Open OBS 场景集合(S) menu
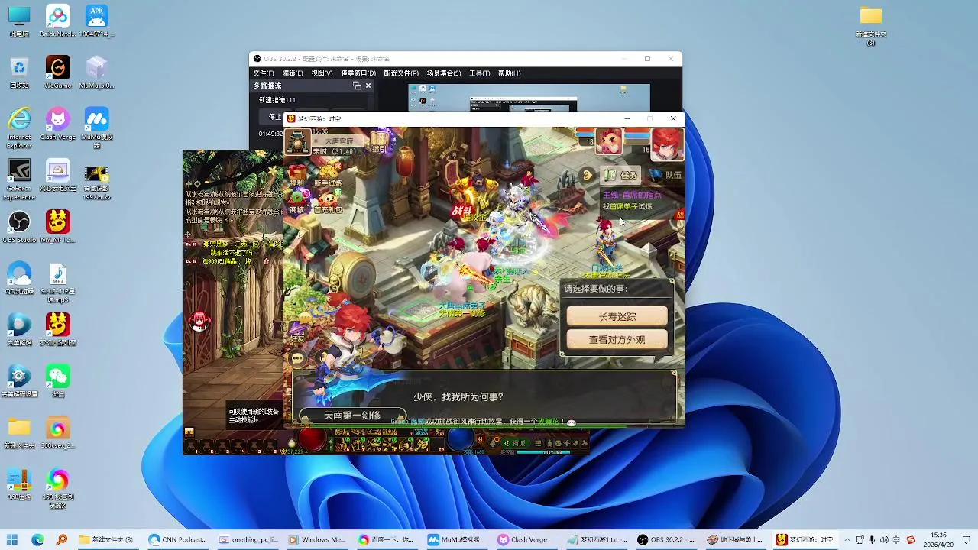978x550 pixels. pyautogui.click(x=444, y=73)
